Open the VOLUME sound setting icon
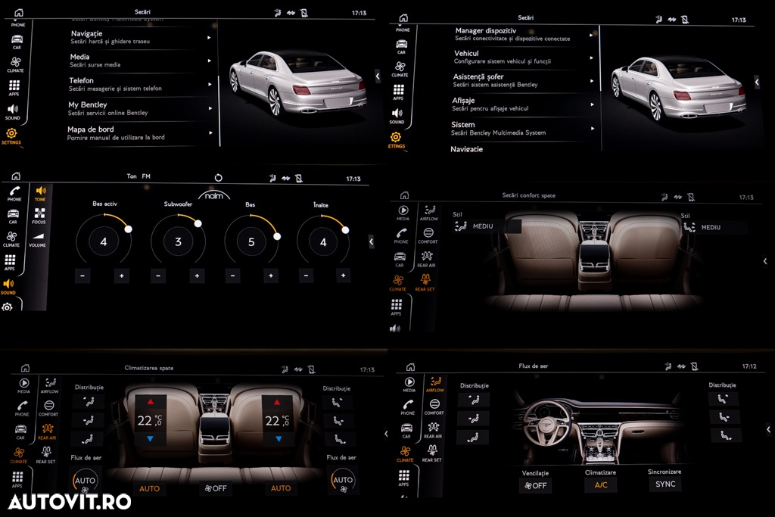Image resolution: width=775 pixels, height=517 pixels. [38, 240]
